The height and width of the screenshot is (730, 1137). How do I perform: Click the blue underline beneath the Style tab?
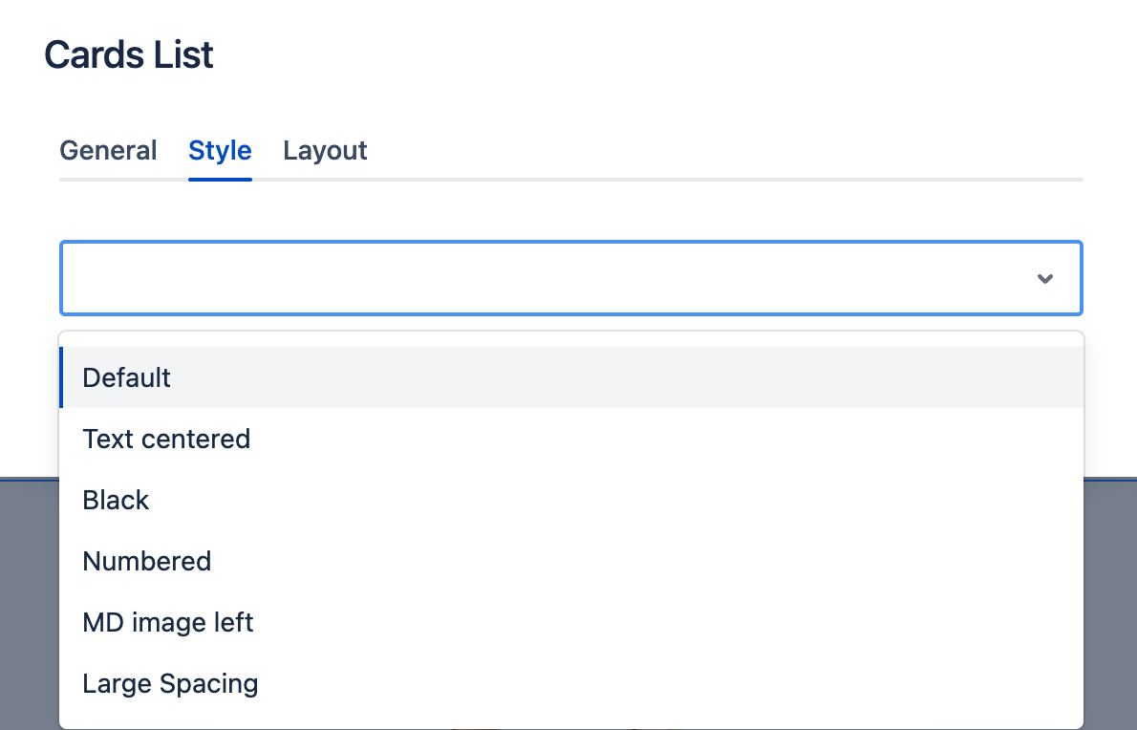[x=220, y=179]
